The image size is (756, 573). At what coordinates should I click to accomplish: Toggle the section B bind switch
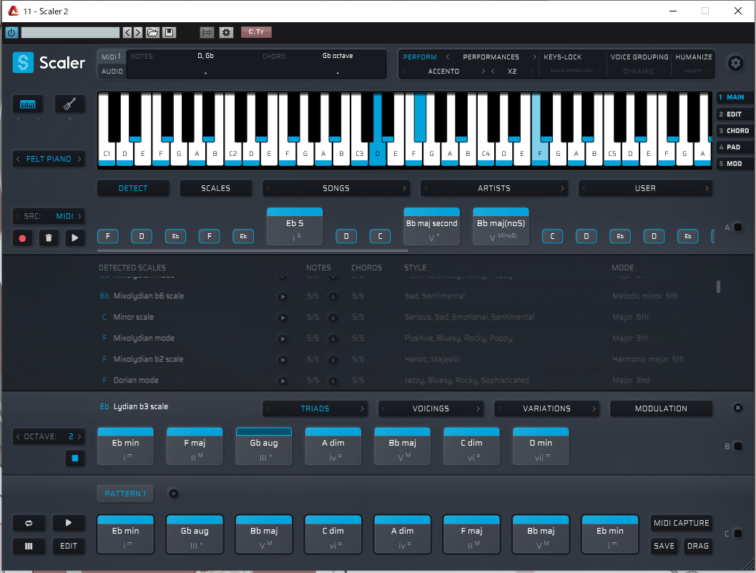click(737, 446)
